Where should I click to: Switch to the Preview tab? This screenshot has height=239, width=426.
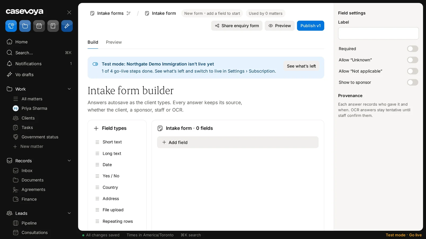coord(114,42)
